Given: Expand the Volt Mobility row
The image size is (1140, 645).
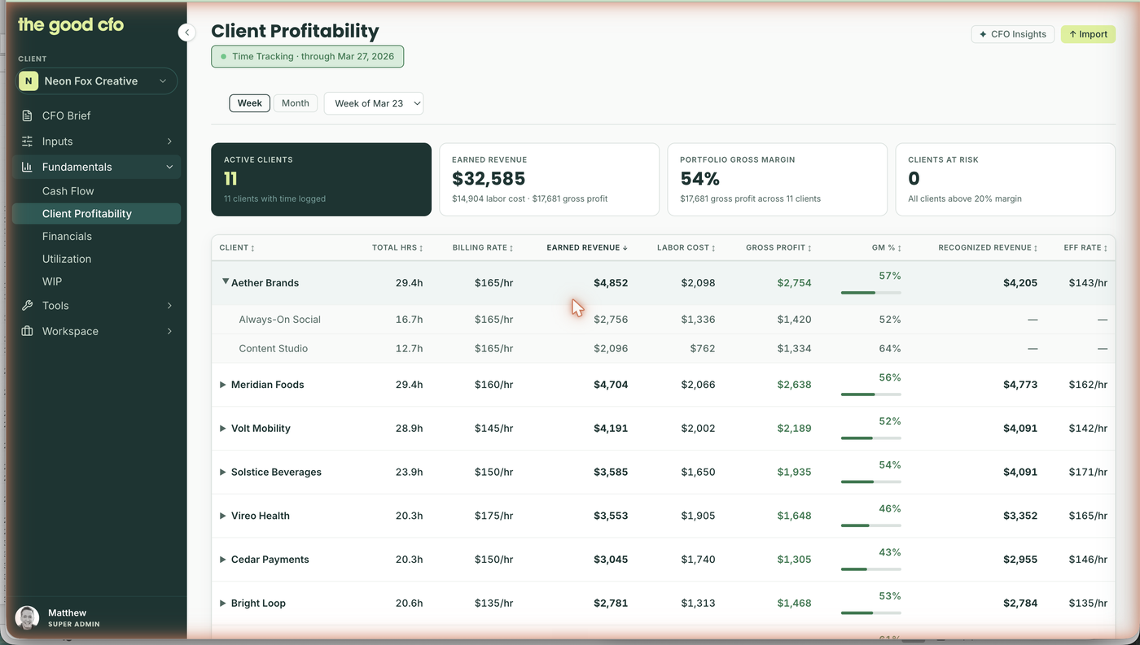Looking at the screenshot, I should [223, 429].
